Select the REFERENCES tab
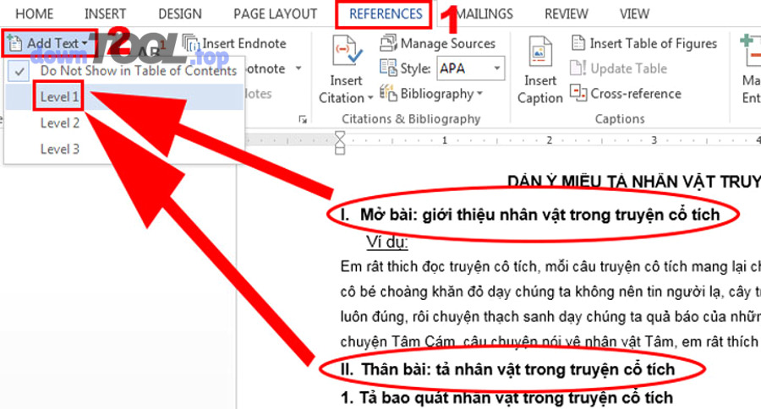Screen dimensions: 761x409 pyautogui.click(x=386, y=14)
